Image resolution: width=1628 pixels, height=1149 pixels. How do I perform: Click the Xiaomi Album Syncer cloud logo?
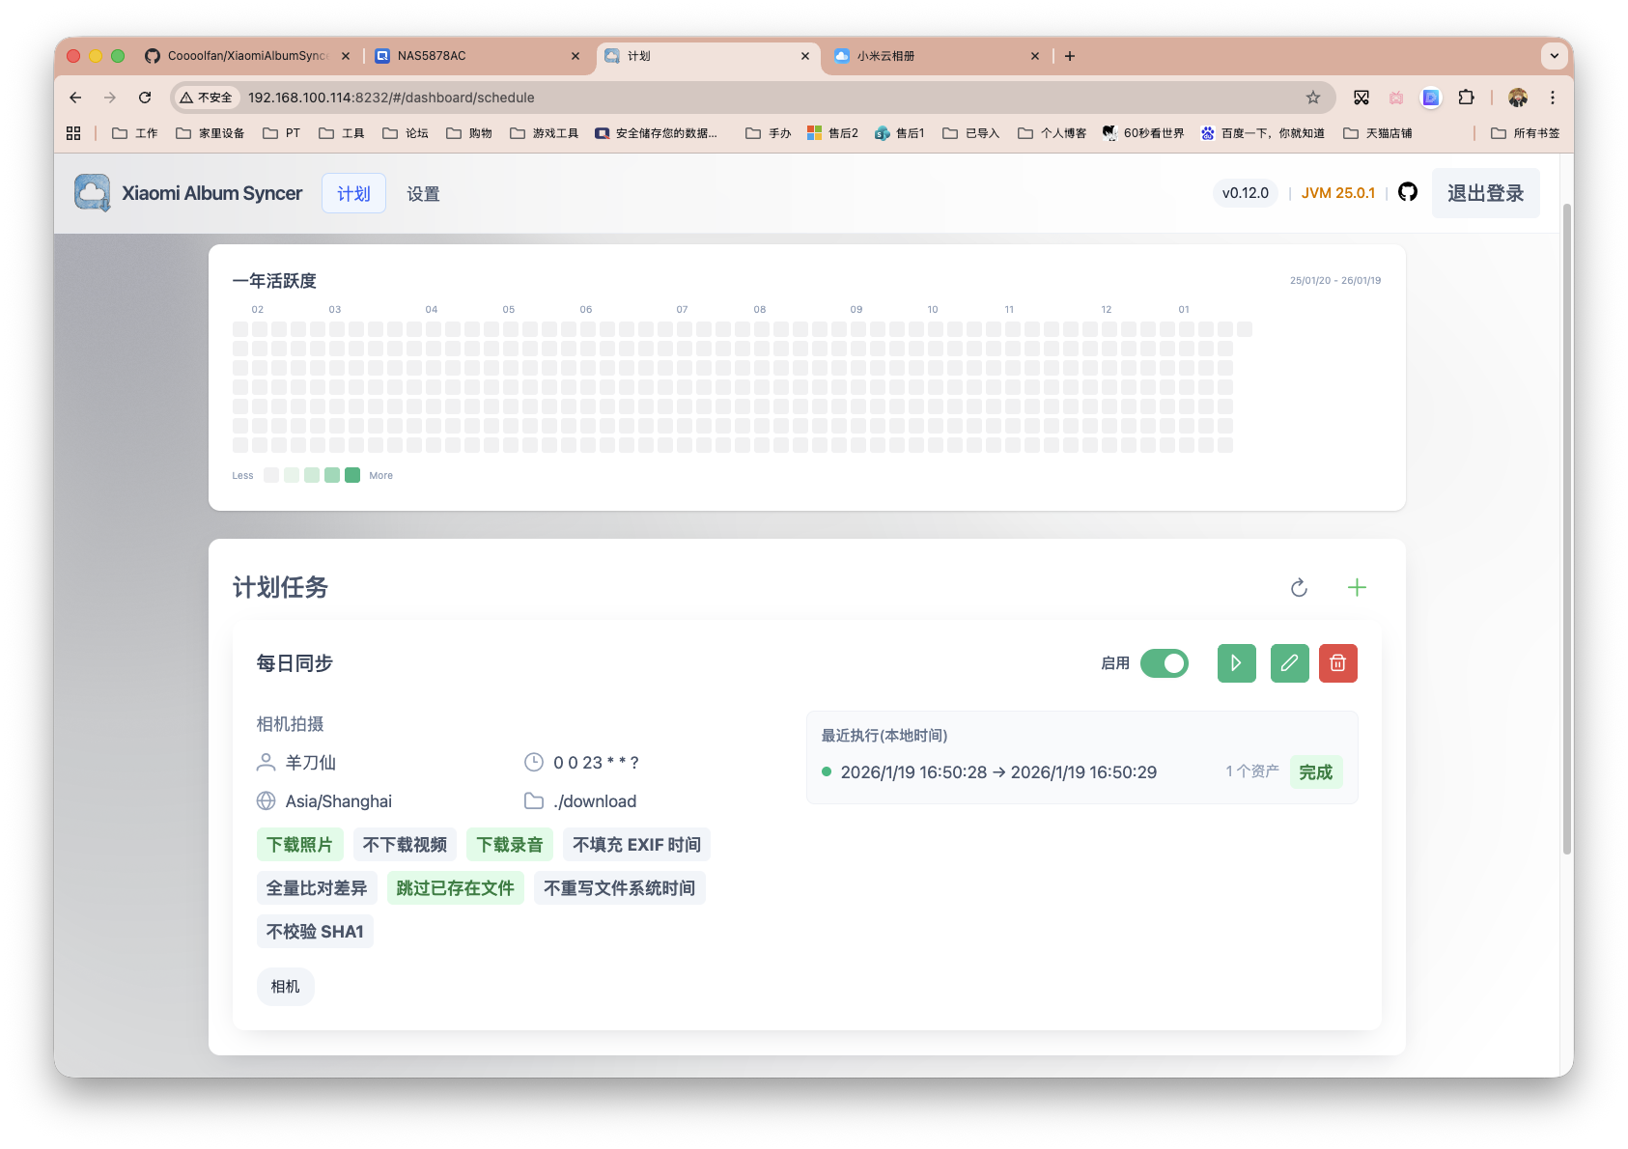(x=92, y=192)
